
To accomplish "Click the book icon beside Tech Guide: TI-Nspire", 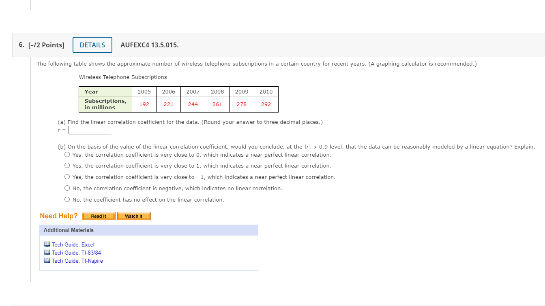I will (46, 260).
